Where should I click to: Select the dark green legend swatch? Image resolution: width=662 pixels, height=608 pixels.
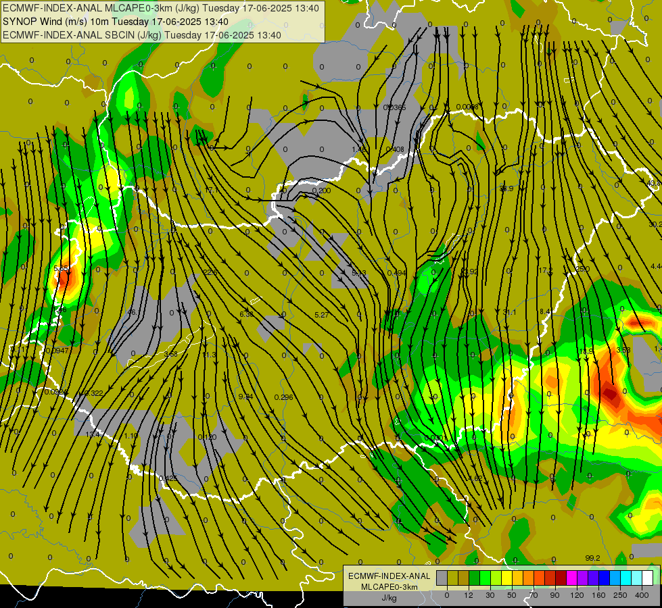(x=475, y=578)
